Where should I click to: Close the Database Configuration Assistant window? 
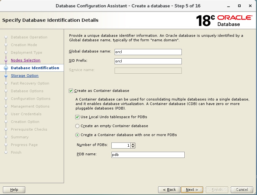[x=250, y=6]
